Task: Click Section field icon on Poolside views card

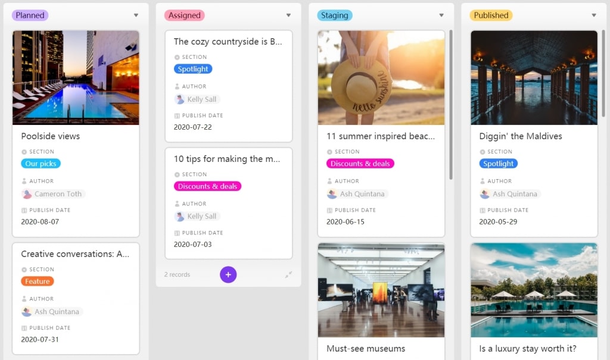Action: (24, 152)
